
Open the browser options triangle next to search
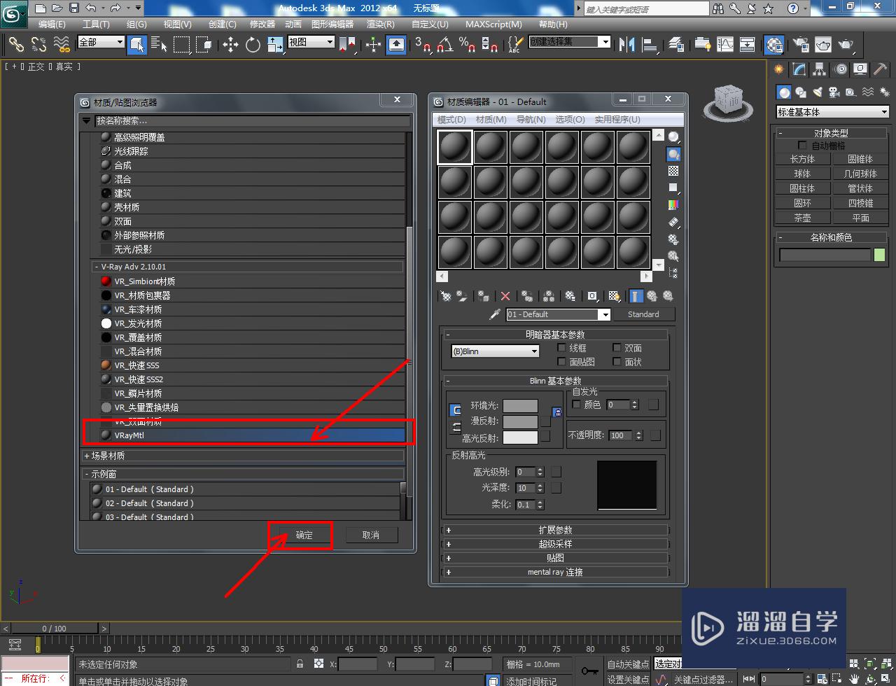(x=87, y=120)
